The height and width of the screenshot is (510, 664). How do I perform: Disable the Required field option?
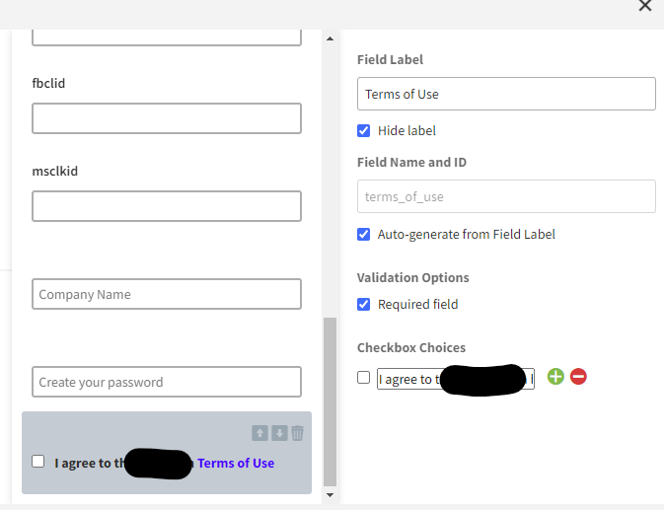(x=363, y=304)
